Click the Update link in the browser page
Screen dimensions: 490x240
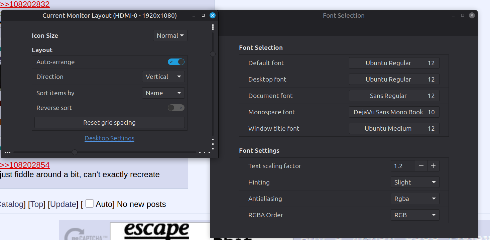click(x=63, y=204)
